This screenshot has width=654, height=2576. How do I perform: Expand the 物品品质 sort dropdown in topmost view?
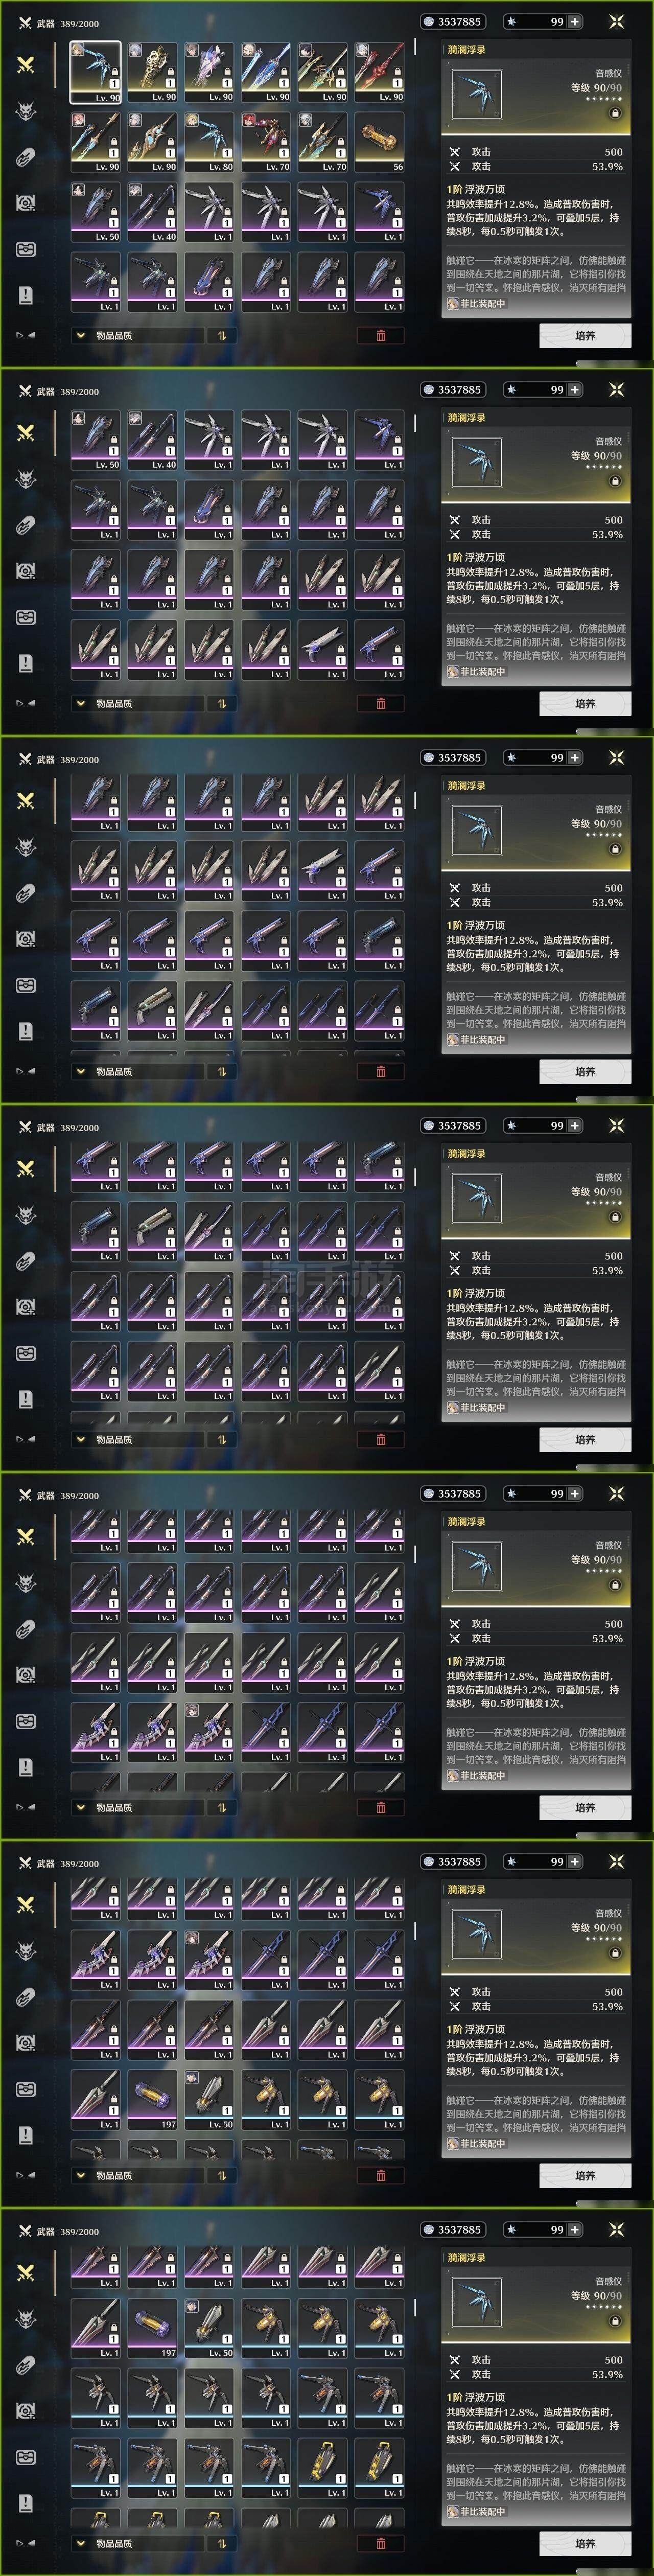click(137, 335)
